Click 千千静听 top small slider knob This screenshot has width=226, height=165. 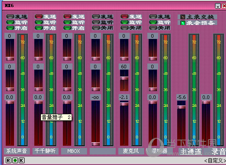click(39, 59)
